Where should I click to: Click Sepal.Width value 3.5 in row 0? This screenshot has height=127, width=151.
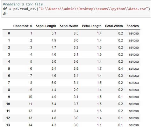(x=76, y=33)
